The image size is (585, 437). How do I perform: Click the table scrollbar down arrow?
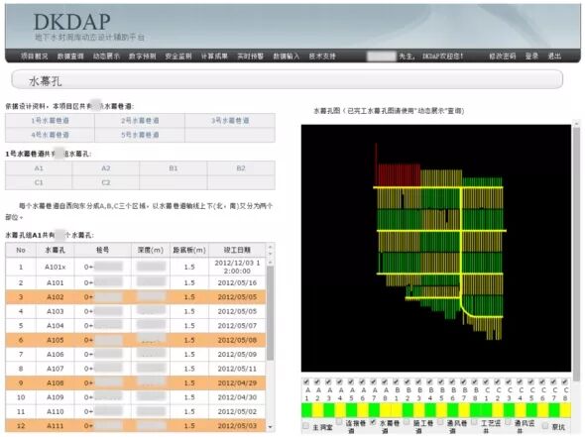270,427
